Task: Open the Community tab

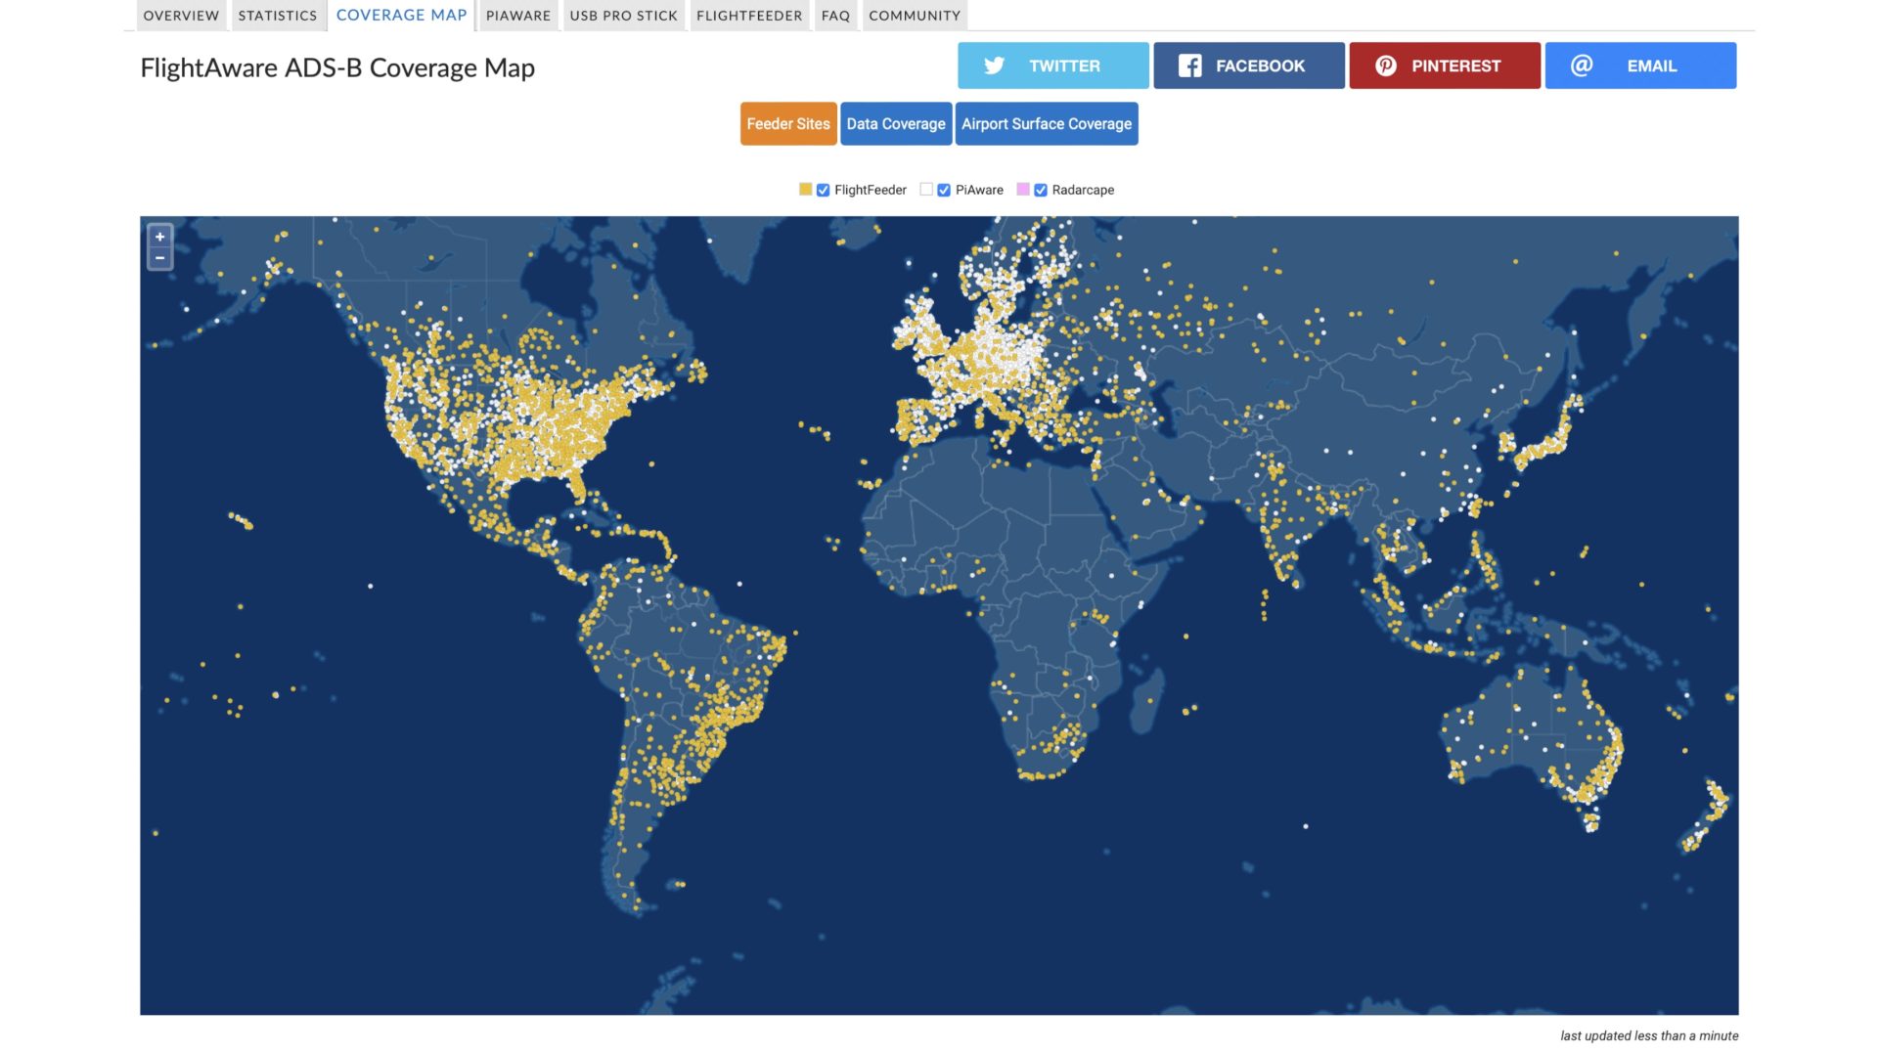Action: click(915, 16)
